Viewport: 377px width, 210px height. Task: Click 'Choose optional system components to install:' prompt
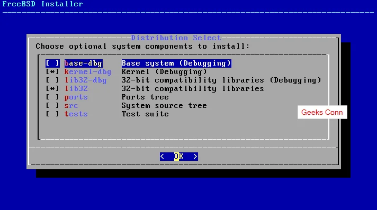(x=143, y=46)
